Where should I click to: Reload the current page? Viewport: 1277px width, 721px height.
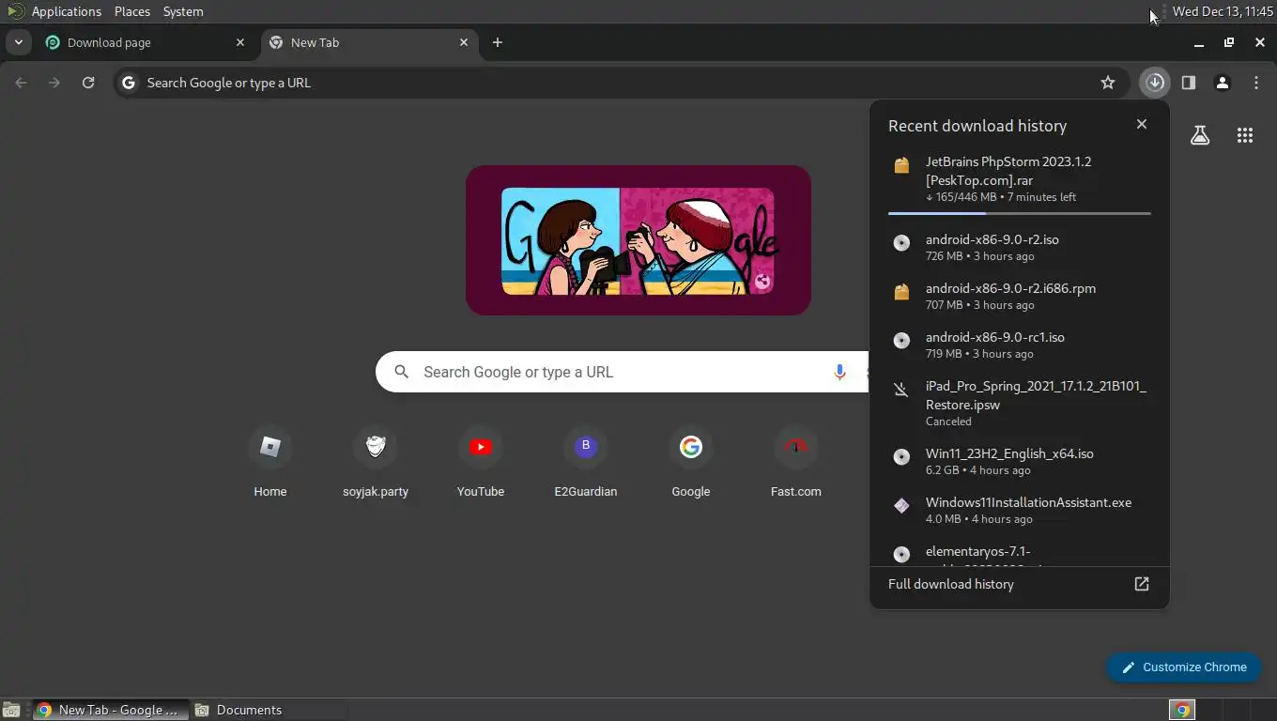click(88, 83)
